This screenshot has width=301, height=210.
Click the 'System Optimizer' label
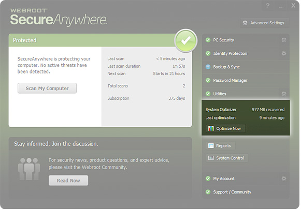[x=221, y=110]
